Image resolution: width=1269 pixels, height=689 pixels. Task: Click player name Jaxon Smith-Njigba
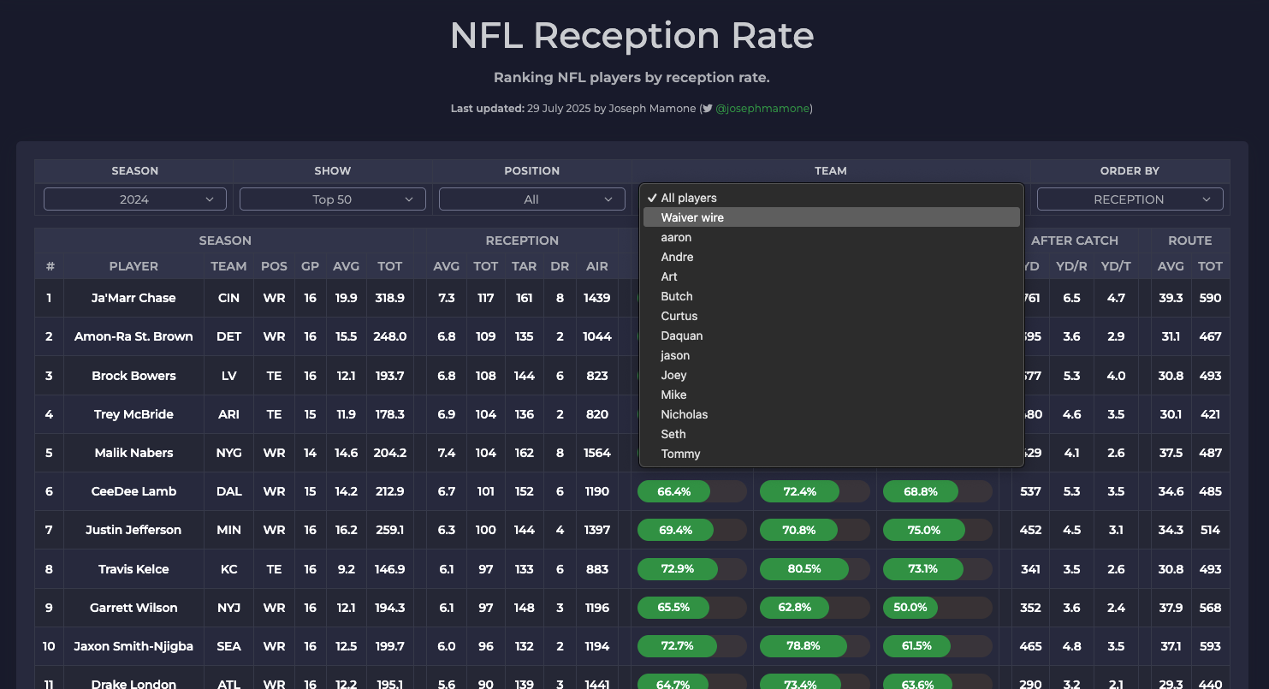(133, 646)
